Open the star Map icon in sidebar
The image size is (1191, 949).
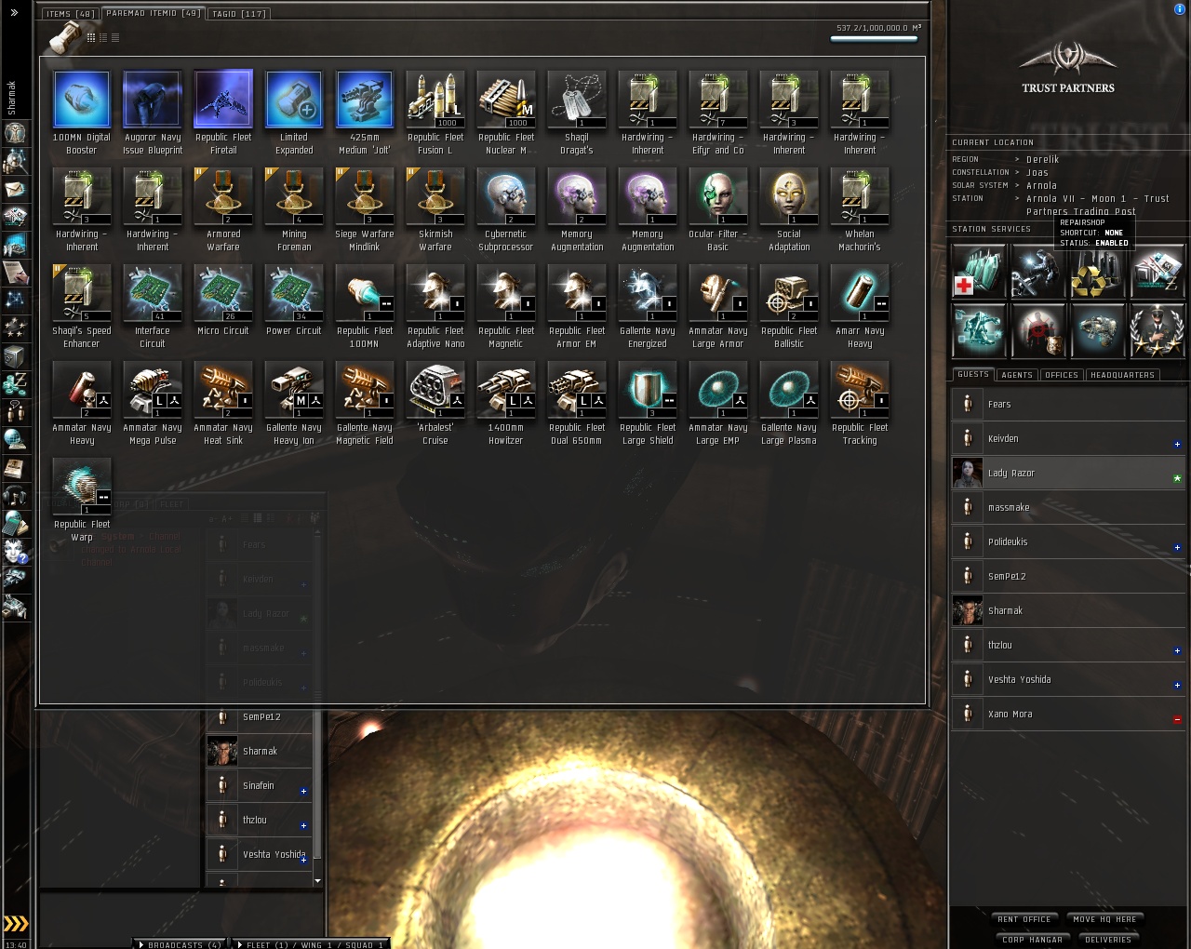(x=15, y=301)
